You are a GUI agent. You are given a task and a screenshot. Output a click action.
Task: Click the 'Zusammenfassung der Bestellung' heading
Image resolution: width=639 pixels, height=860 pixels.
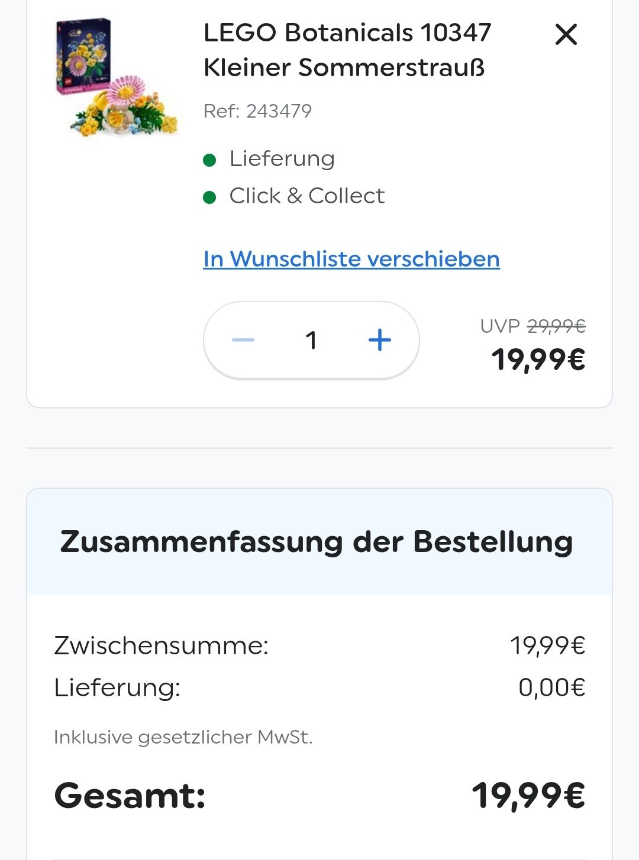point(317,542)
